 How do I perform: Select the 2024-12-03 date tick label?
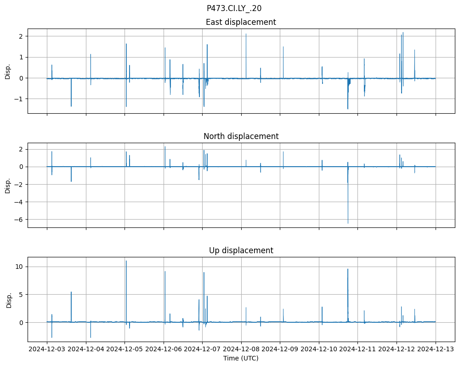pos(47,349)
